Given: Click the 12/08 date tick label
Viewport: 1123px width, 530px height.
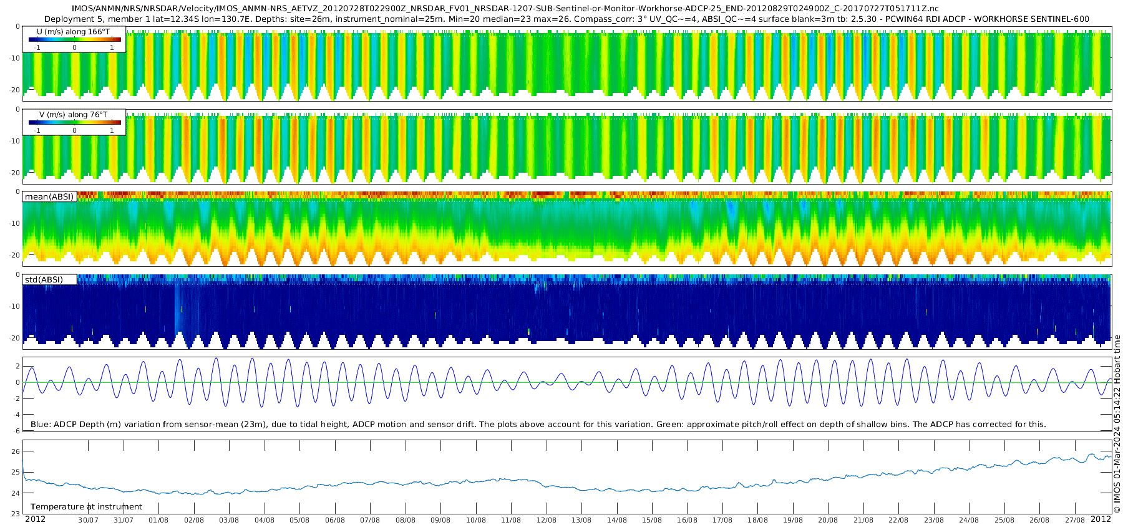Looking at the screenshot, I should click(546, 520).
